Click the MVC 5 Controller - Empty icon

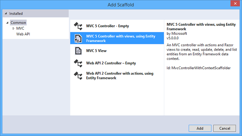coord(78,26)
